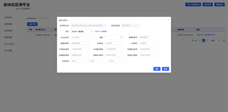Close the 执行命令 dialog with X
Viewport: 228px width, 112px height.
pos(168,19)
